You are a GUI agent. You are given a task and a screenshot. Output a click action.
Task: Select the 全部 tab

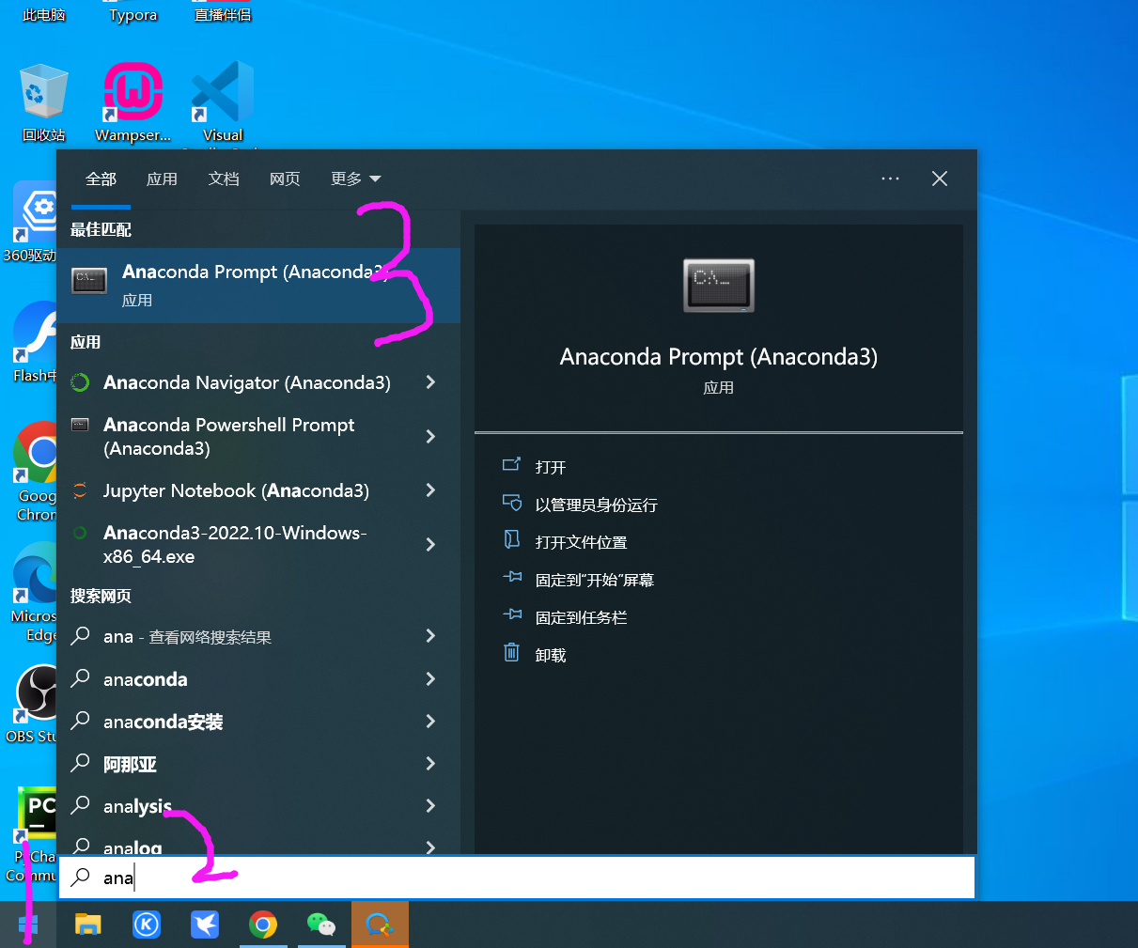tap(101, 179)
